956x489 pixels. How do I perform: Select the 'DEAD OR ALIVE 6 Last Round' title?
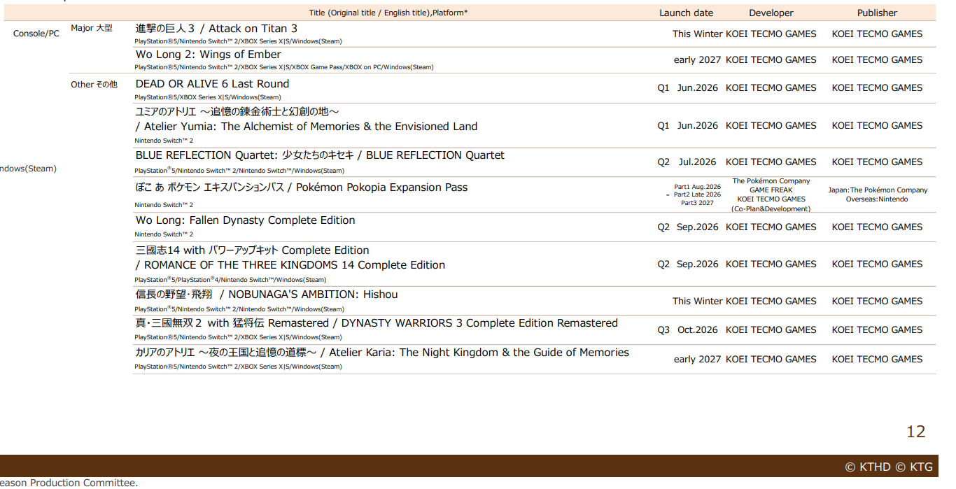click(x=212, y=84)
